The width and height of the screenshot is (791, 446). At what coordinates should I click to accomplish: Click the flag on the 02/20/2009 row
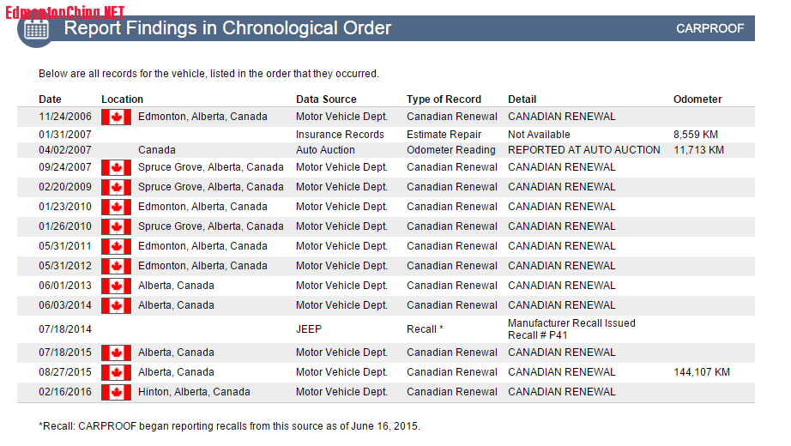116,187
